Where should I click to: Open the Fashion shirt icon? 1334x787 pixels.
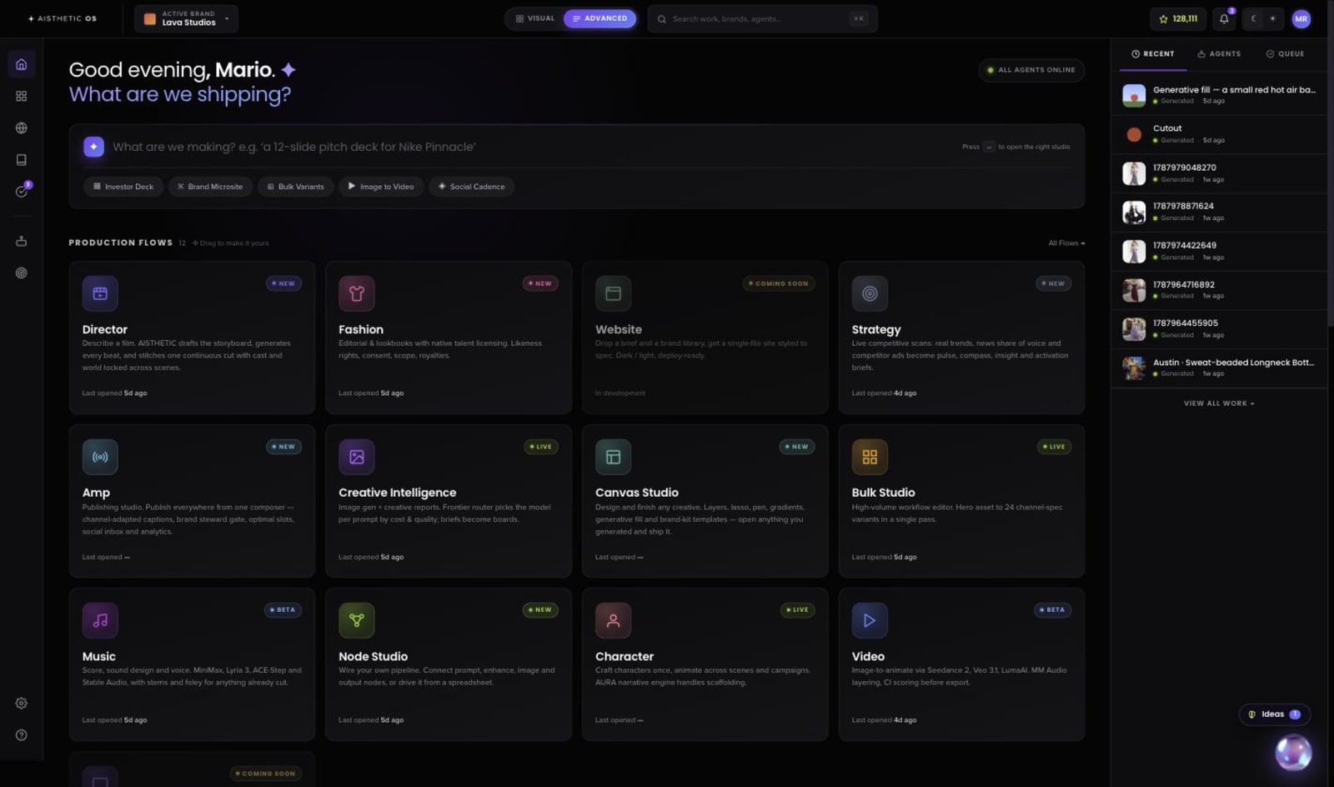(x=357, y=293)
